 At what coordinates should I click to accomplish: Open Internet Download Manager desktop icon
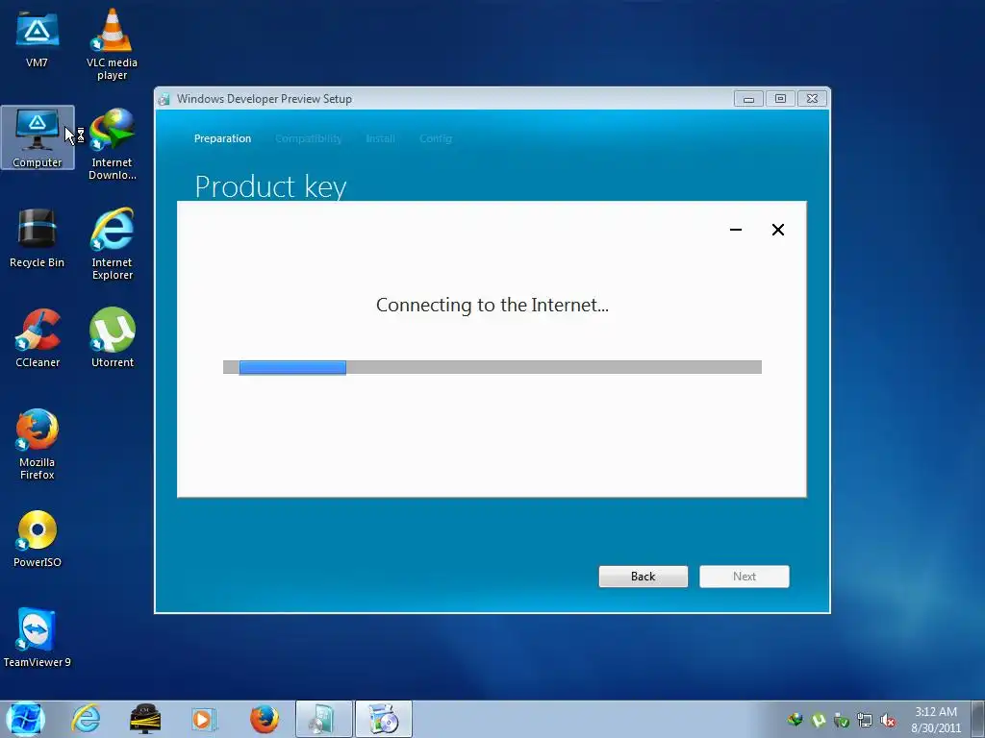112,144
